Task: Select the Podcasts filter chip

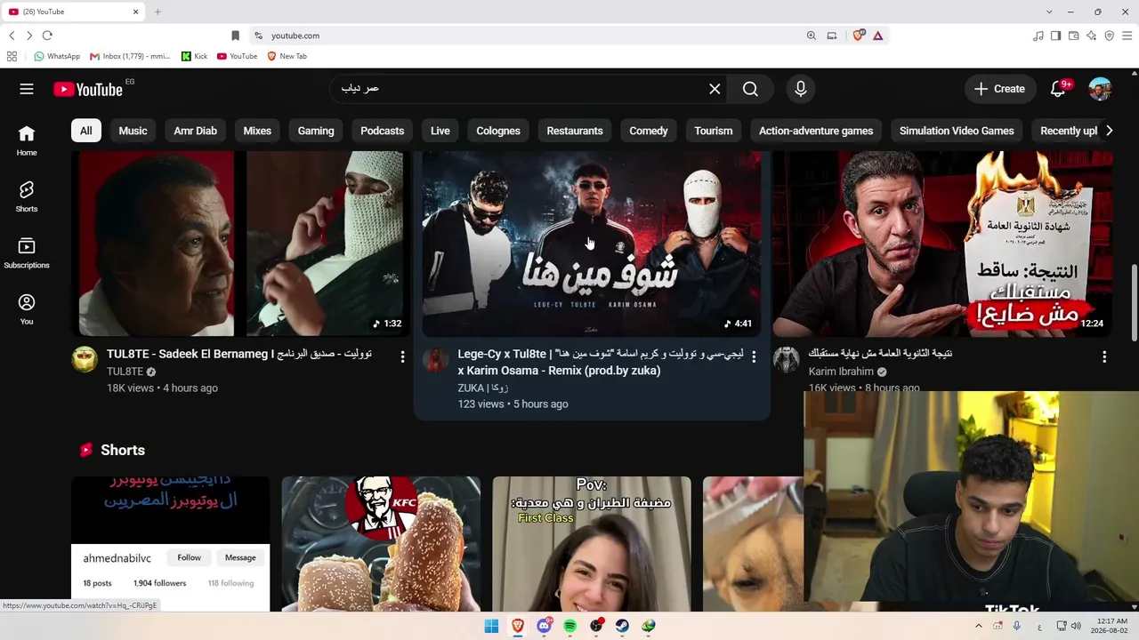Action: 382,131
